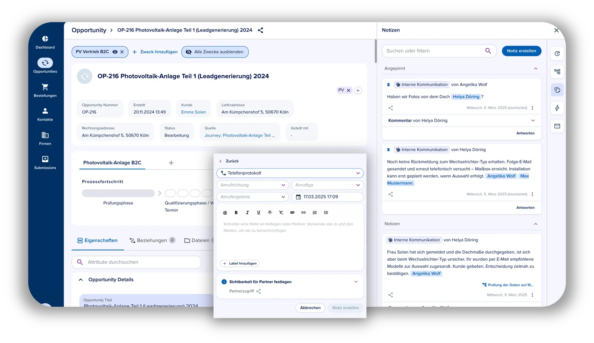This screenshot has width=594, height=343.
Task: Insert a mention with the @ icon
Action: 225,213
